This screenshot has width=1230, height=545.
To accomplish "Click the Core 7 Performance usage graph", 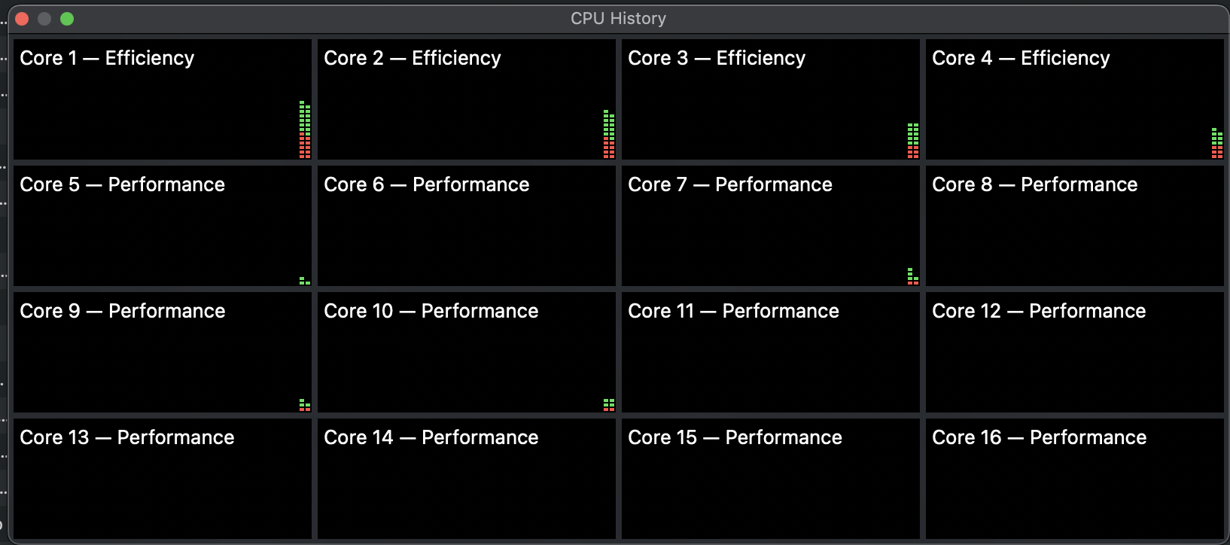I will 770,226.
